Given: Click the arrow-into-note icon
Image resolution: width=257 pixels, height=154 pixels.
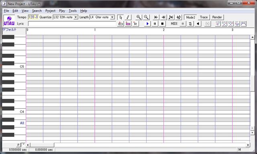Looking at the screenshot, I should pos(178,17).
